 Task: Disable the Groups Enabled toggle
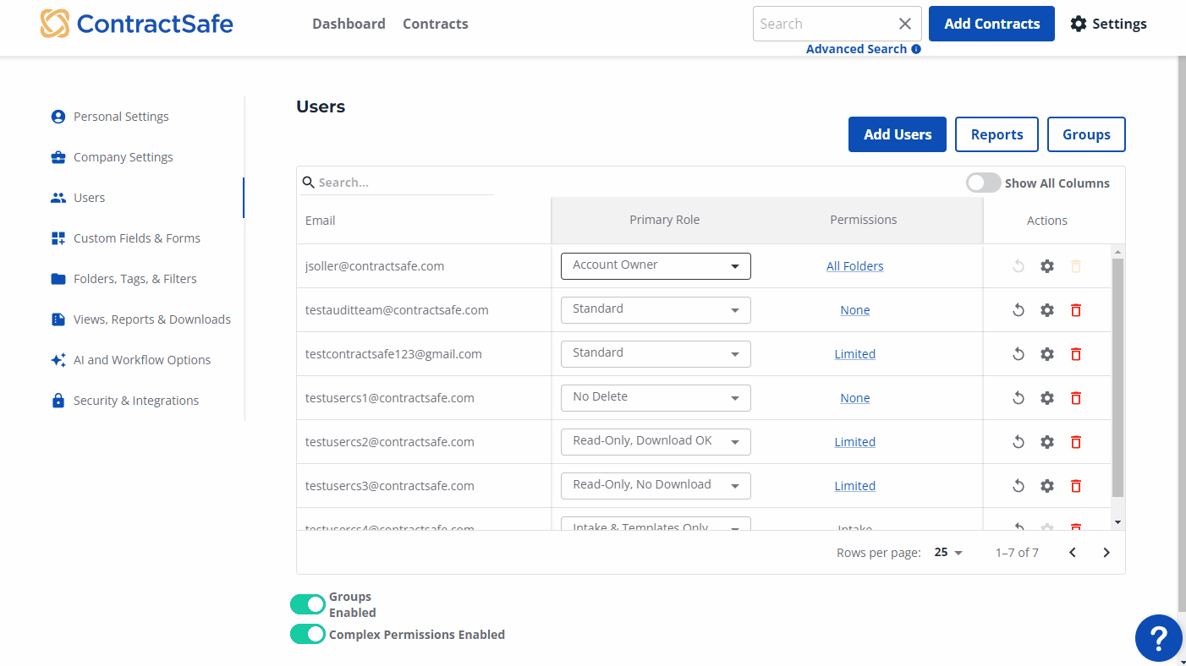(x=308, y=604)
